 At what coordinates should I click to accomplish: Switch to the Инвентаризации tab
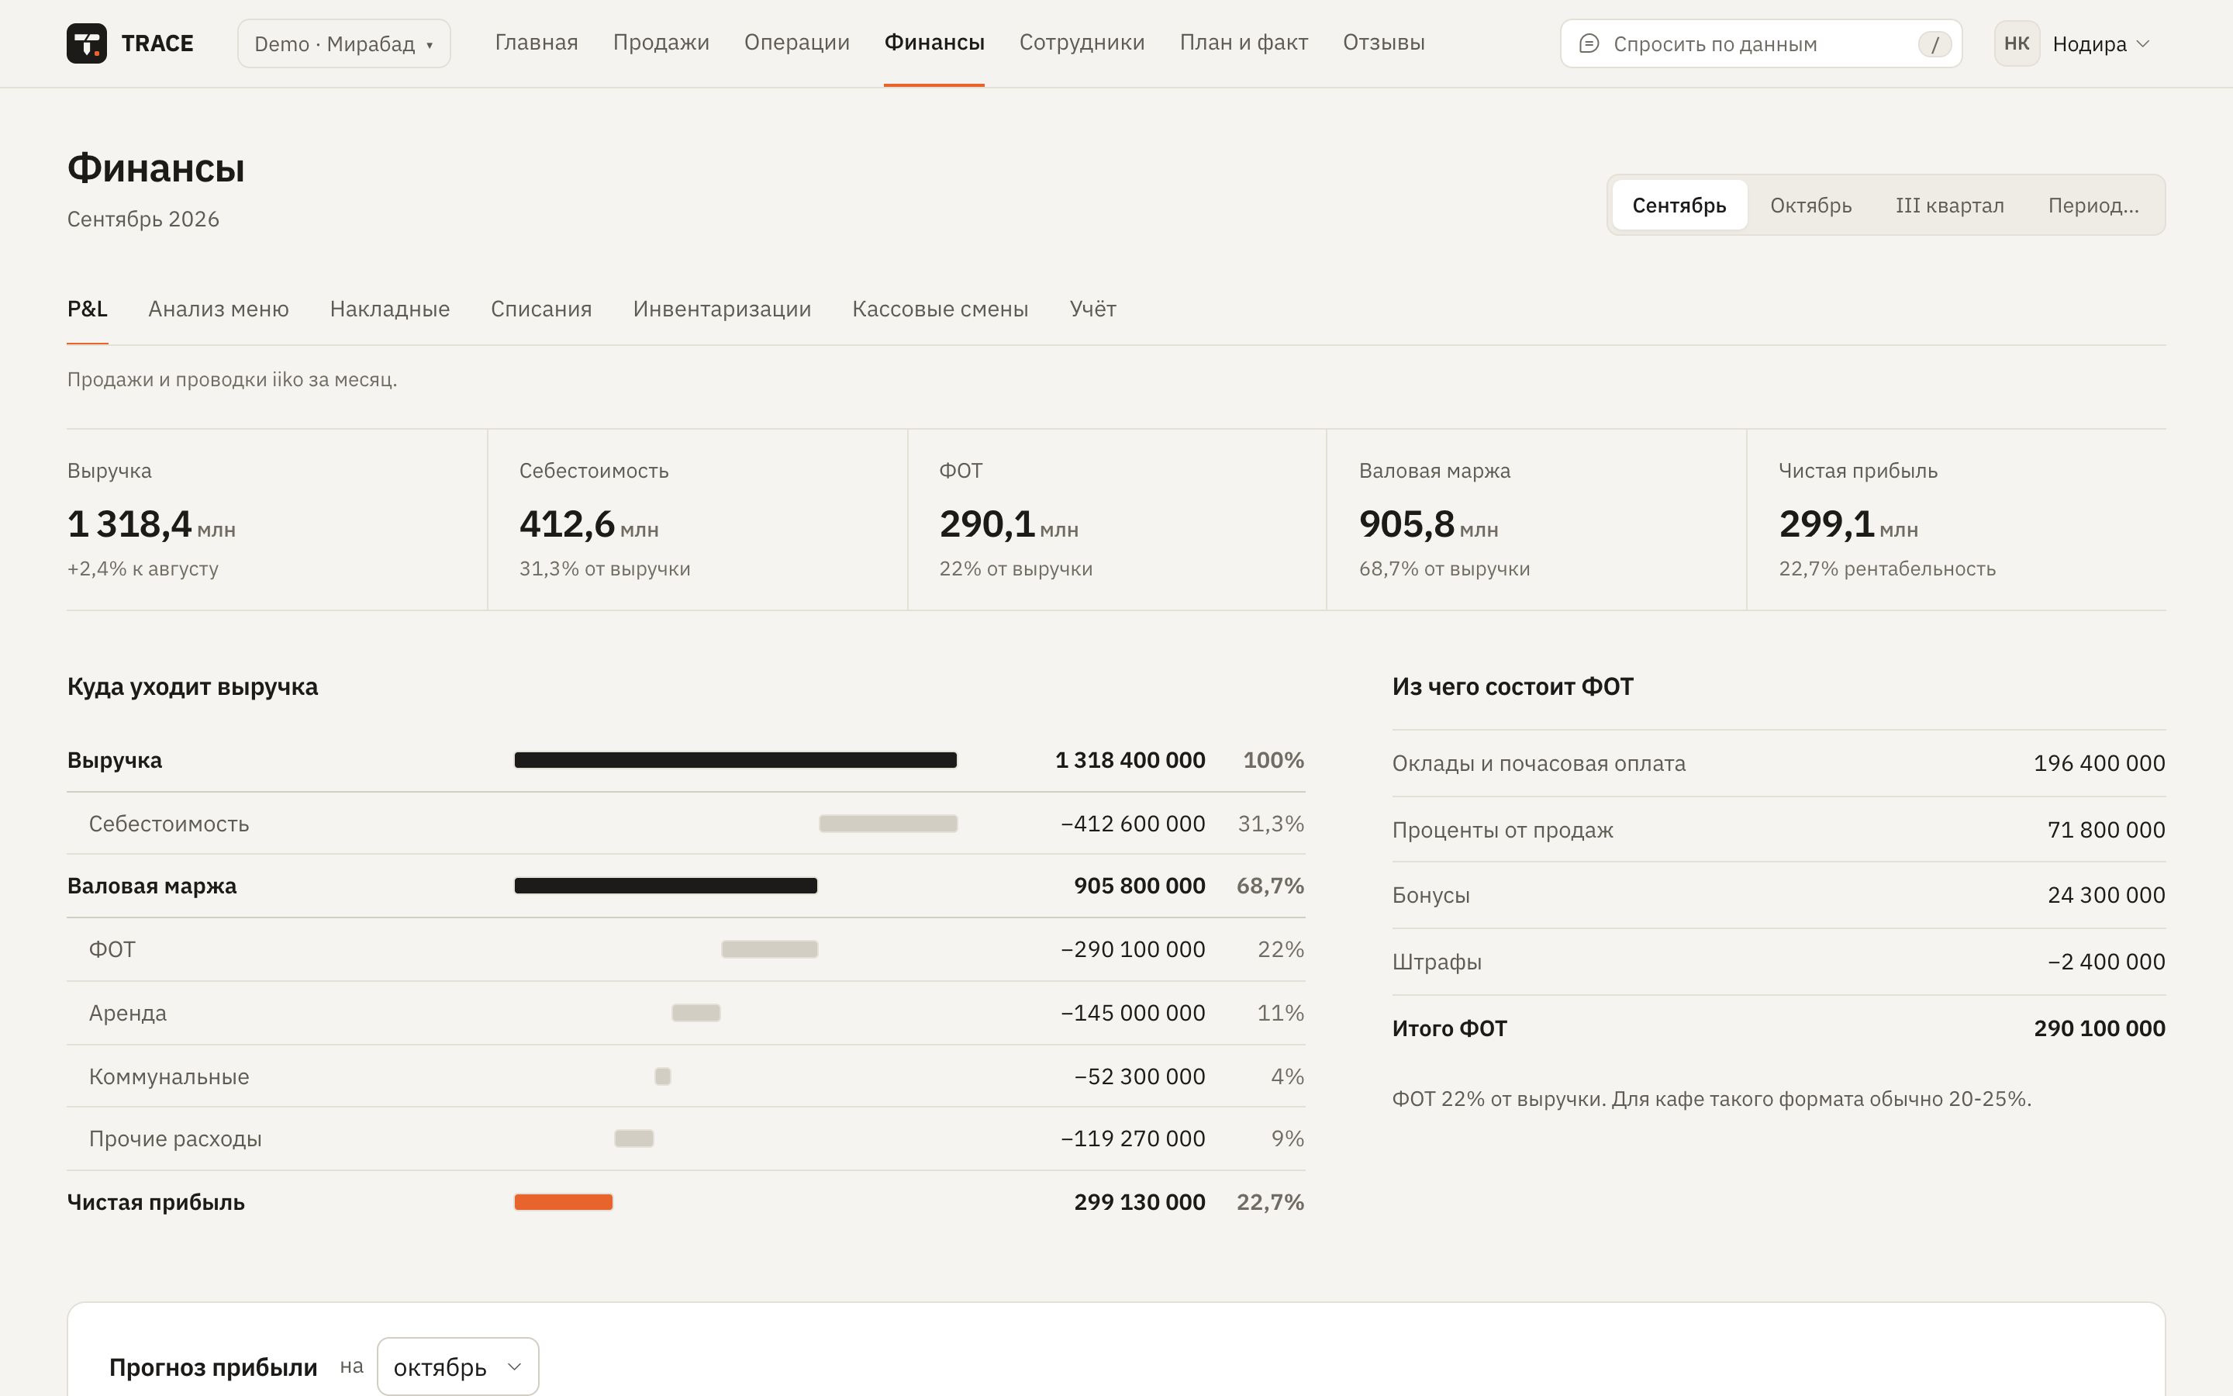722,309
